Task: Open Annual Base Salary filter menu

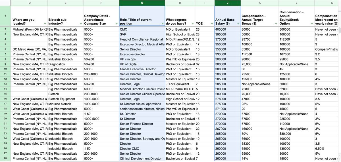Action: (238, 24)
